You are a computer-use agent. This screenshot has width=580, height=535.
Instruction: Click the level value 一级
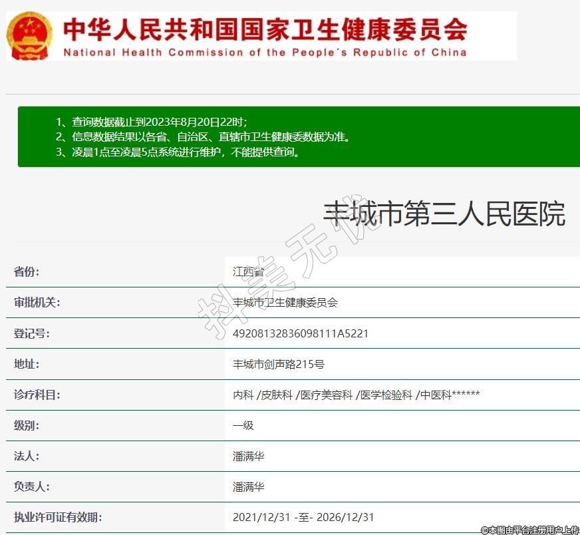coord(243,425)
